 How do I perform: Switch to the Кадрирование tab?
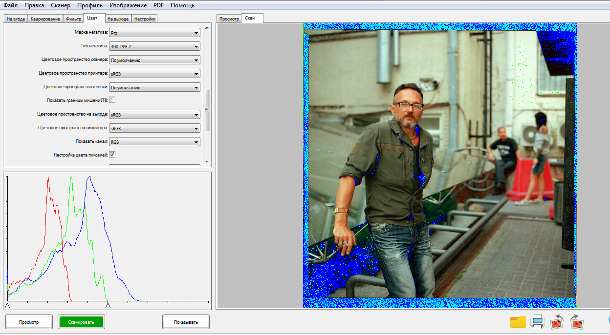(x=45, y=19)
